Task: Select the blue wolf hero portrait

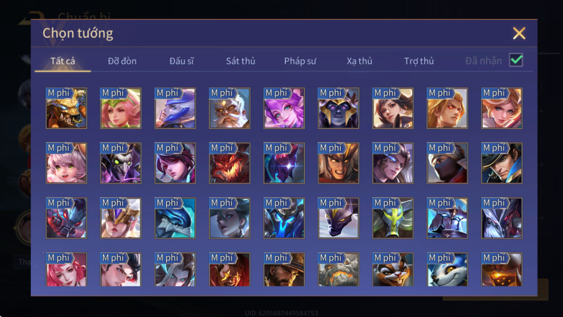Action: coord(447,269)
